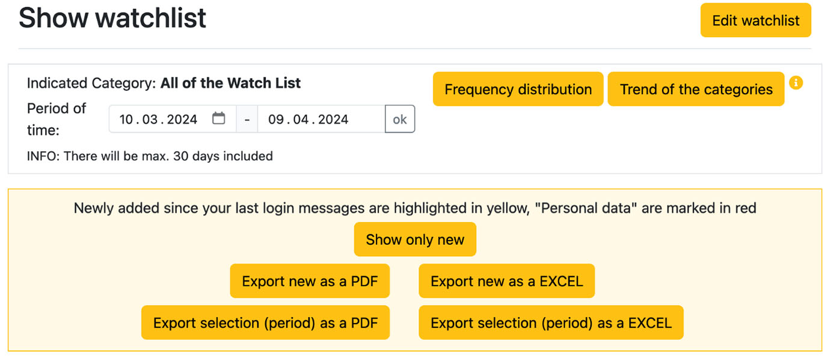Select the month value 03 in start date
The image size is (825, 356).
tap(150, 119)
